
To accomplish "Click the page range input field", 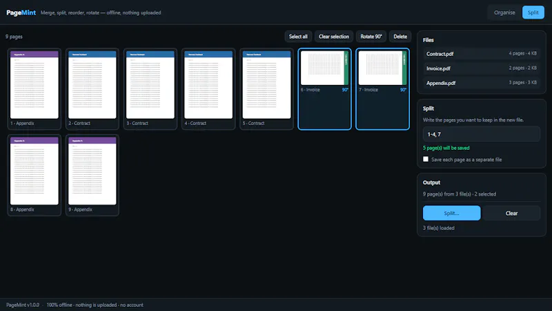I will [481, 134].
